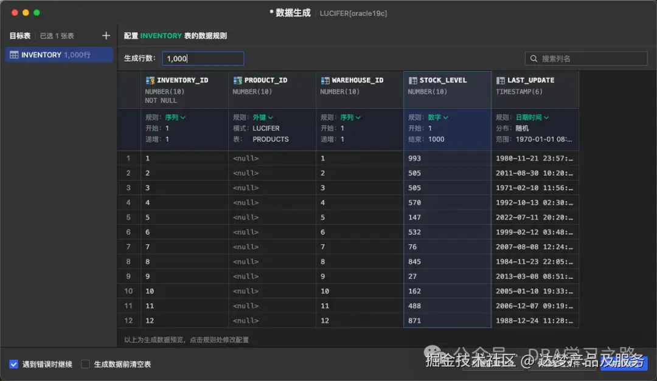Select INVENTORY in the target table list

coord(58,55)
